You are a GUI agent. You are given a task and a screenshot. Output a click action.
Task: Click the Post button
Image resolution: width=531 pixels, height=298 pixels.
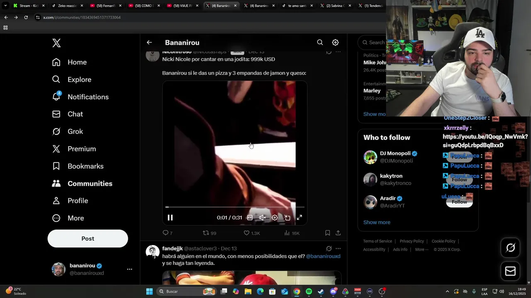click(x=88, y=238)
